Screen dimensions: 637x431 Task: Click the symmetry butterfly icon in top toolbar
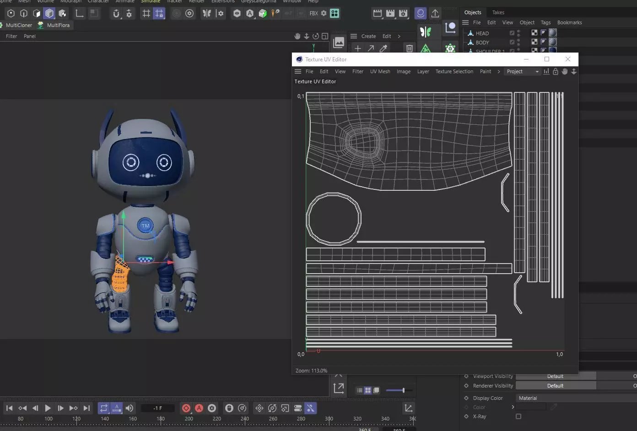click(207, 13)
